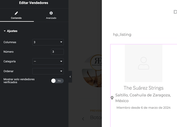Image resolution: width=177 pixels, height=127 pixels.
Task: Click the pencil icon for Contenido
Action: click(x=16, y=13)
